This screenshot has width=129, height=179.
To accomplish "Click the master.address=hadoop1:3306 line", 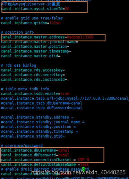I will pyautogui.click(x=47, y=37).
